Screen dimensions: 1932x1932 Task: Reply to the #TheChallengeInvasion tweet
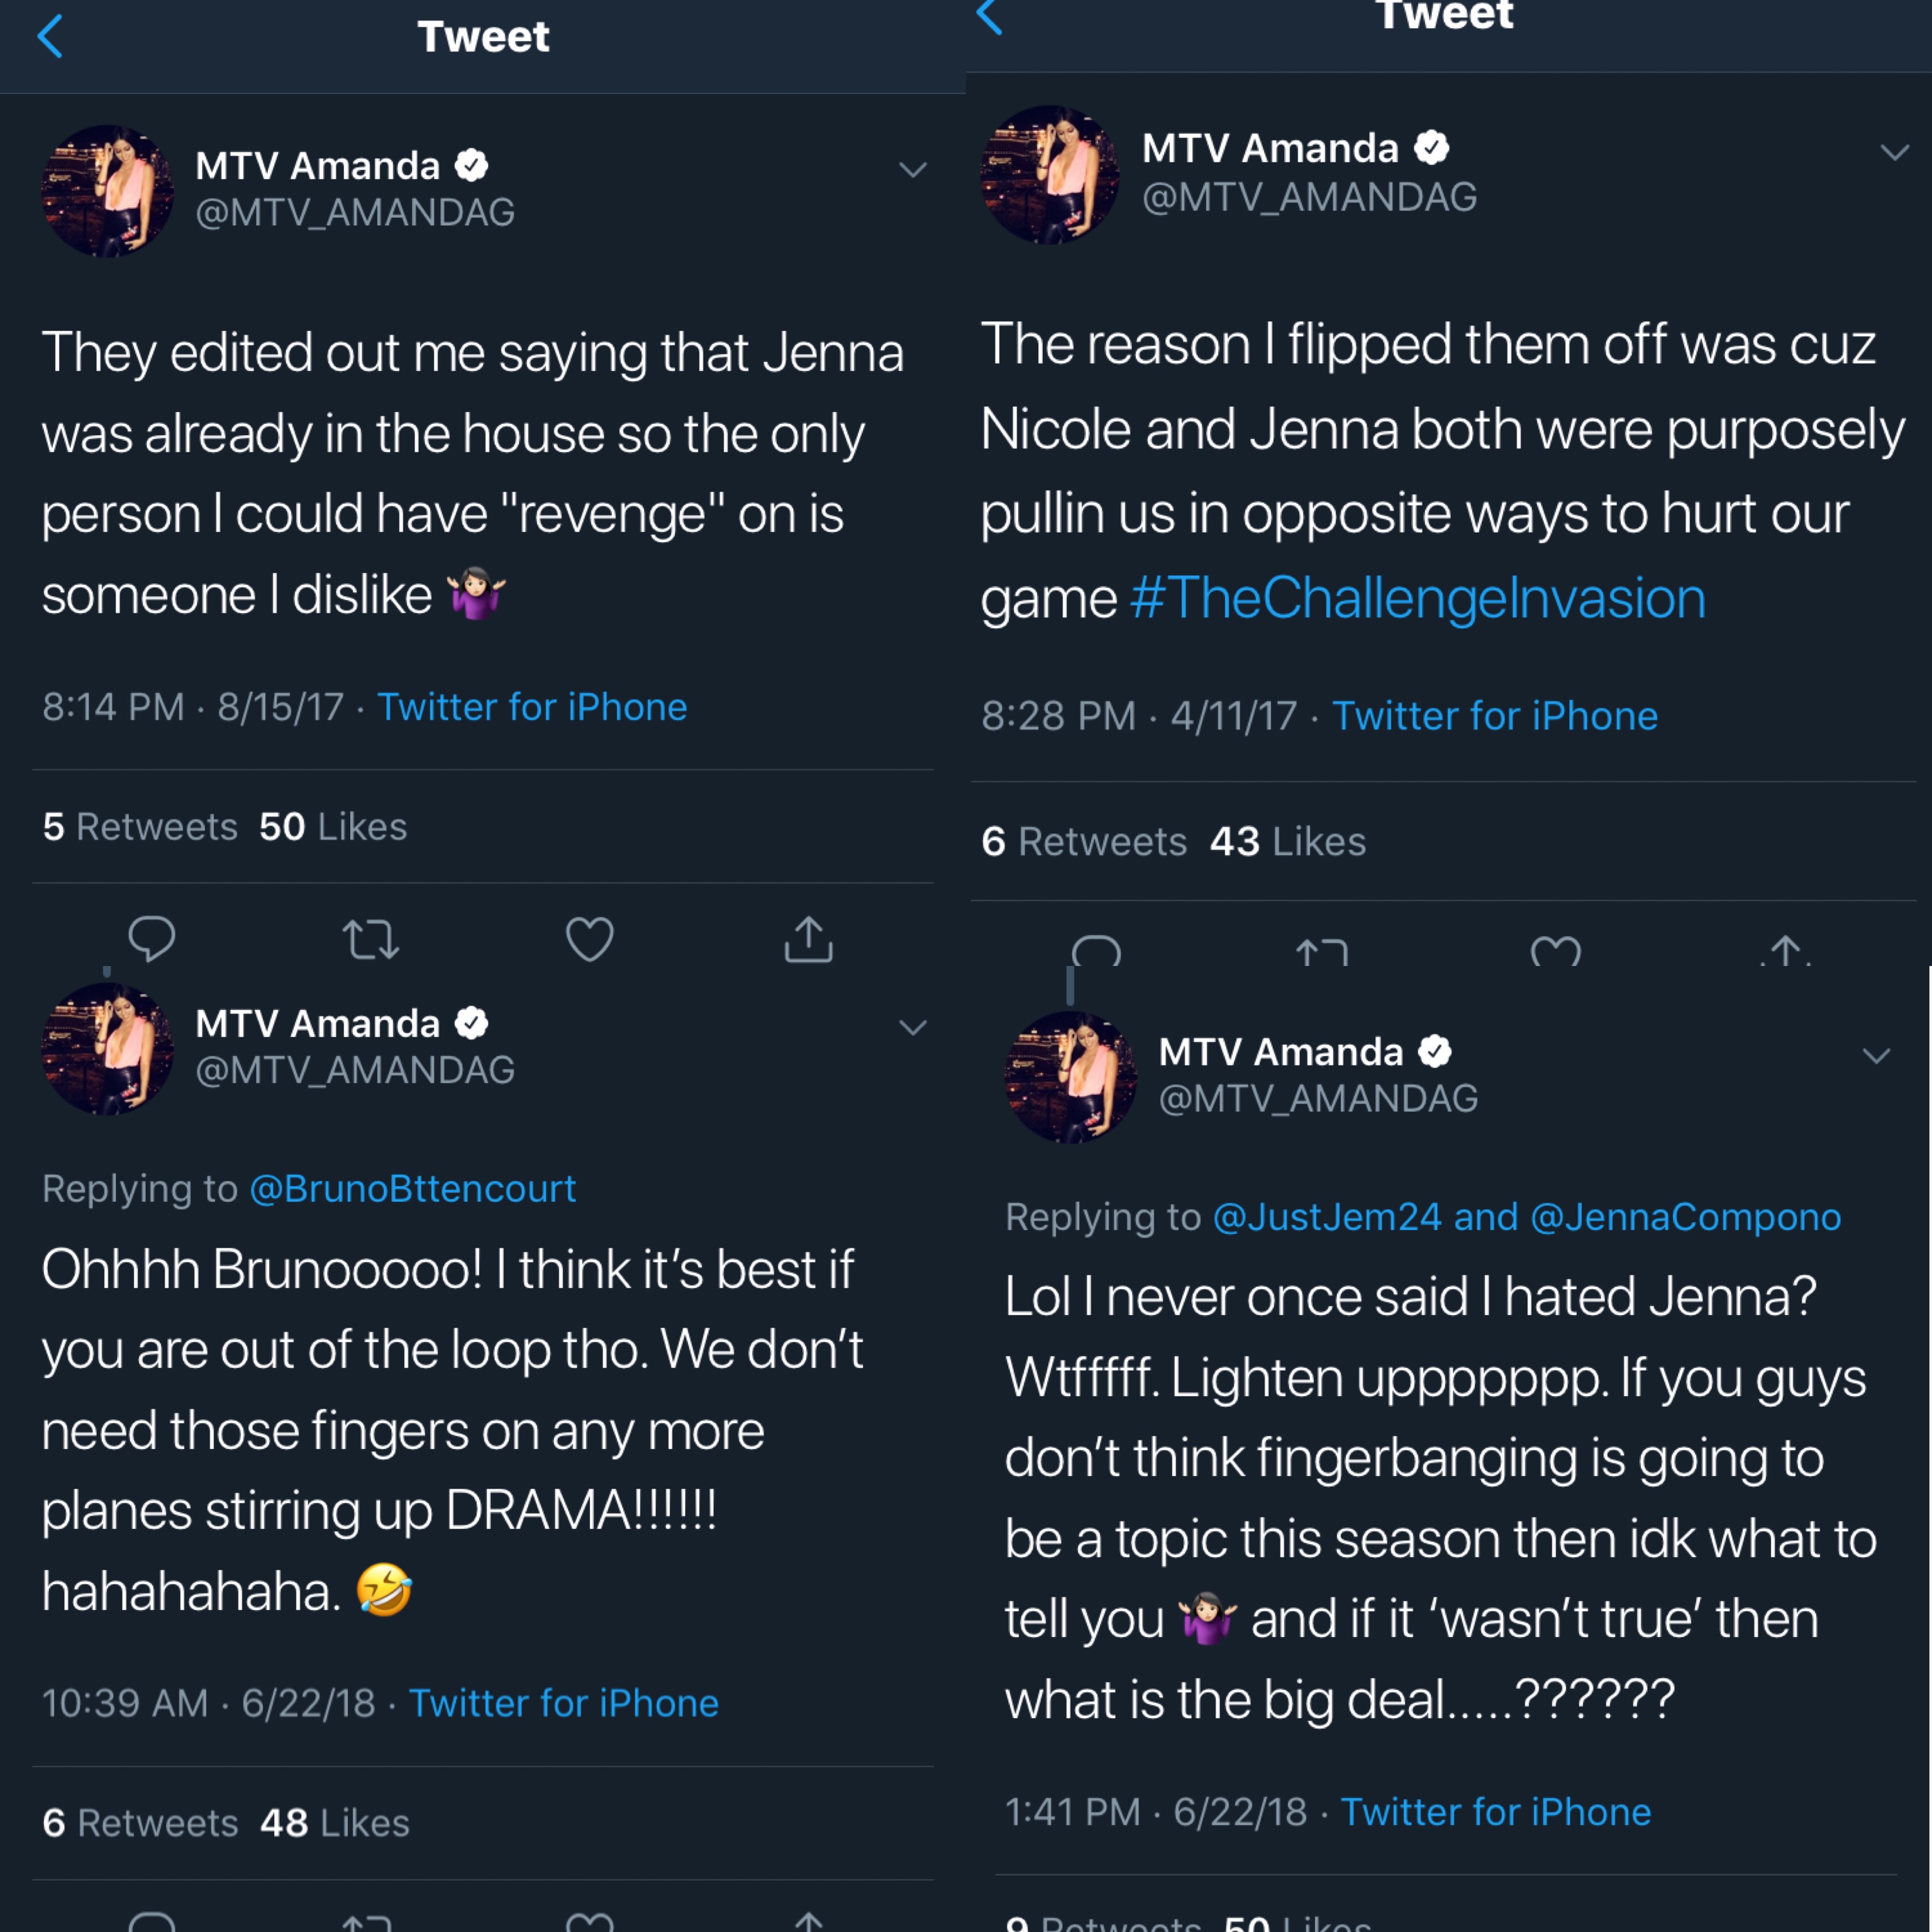(1096, 950)
